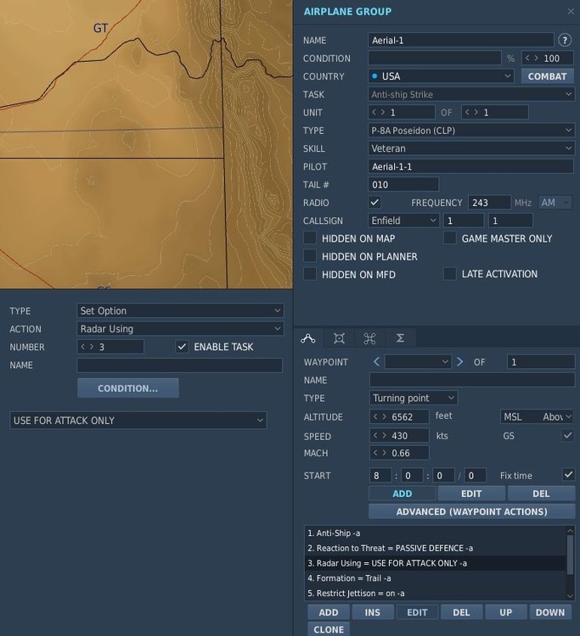Screen dimensions: 580x636
Task: Click the Altitude stepper 6562
Action: pos(399,416)
